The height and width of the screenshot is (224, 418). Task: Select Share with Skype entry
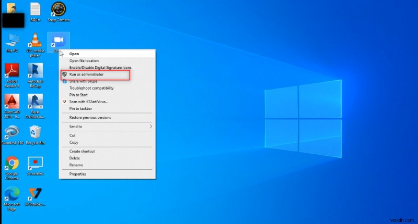107,81
